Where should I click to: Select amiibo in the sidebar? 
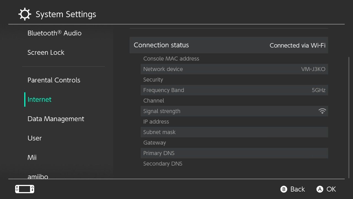[x=38, y=176]
